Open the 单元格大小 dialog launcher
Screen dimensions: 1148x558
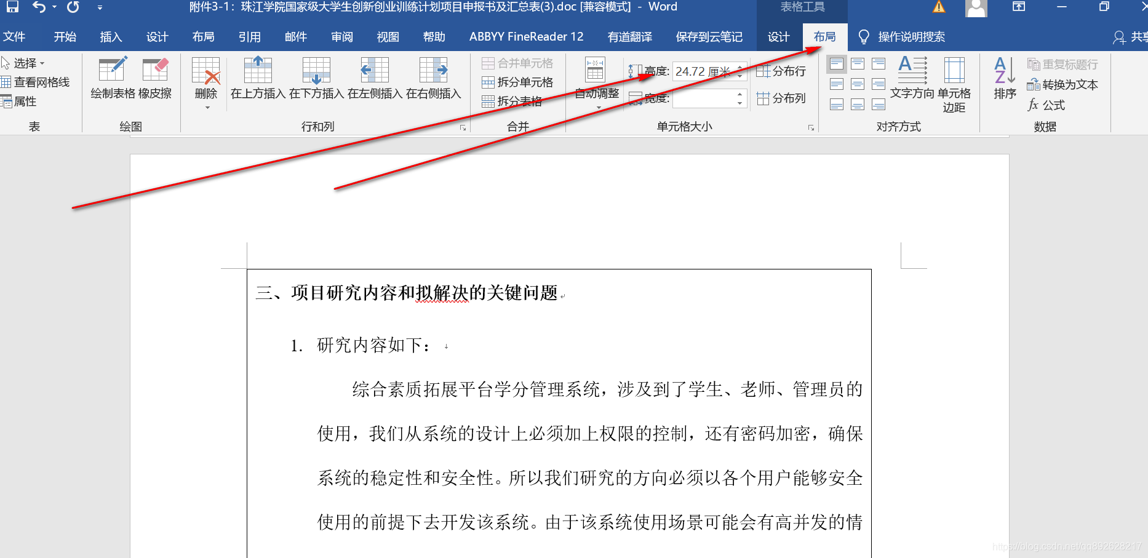[x=811, y=128]
